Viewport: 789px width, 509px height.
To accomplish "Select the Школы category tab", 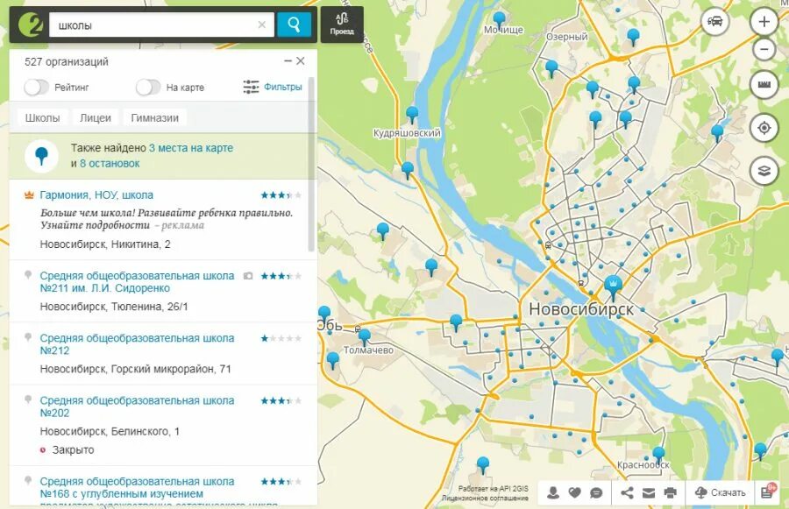I will click(42, 117).
